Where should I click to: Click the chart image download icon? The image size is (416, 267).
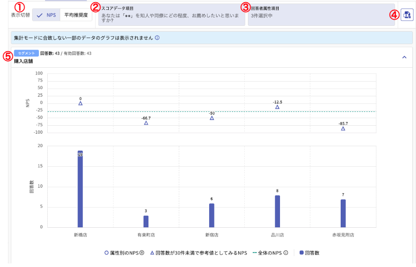coord(406,14)
